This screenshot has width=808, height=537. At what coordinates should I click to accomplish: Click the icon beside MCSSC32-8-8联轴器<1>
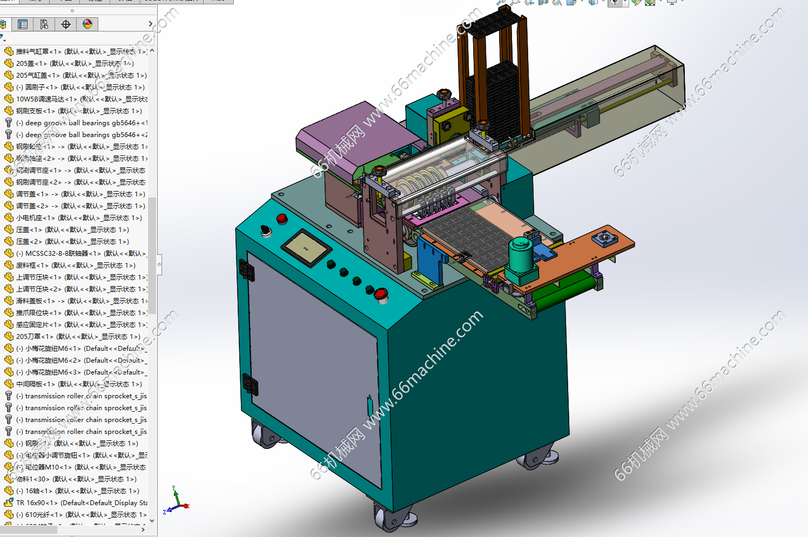click(9, 254)
